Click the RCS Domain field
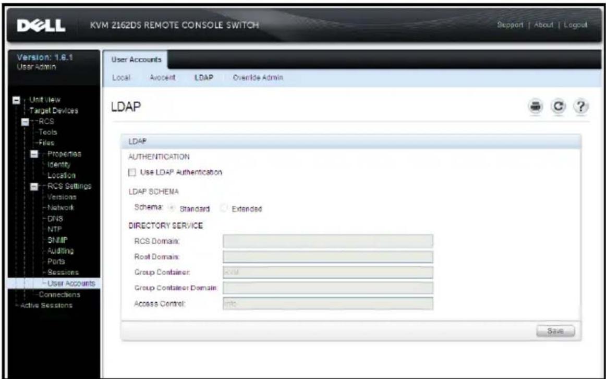The image size is (606, 379). point(328,241)
